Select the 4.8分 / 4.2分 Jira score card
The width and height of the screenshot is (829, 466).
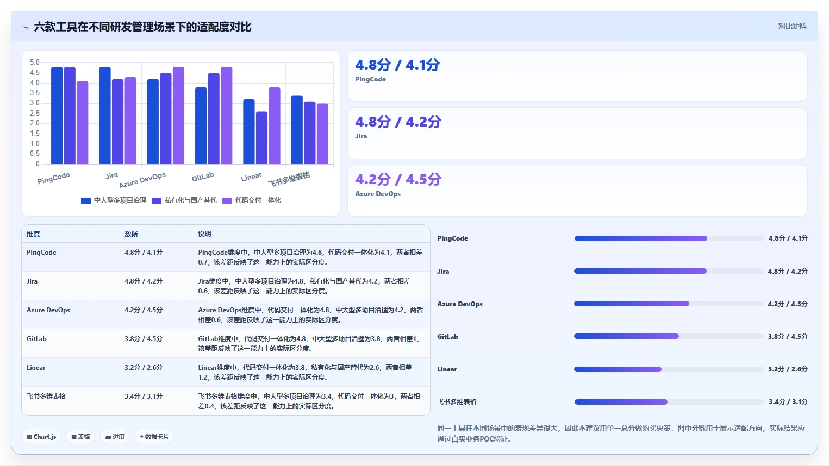point(577,133)
